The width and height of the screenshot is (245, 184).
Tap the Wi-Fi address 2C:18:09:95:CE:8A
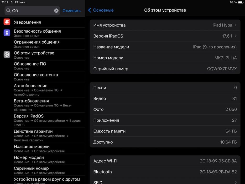218,161
